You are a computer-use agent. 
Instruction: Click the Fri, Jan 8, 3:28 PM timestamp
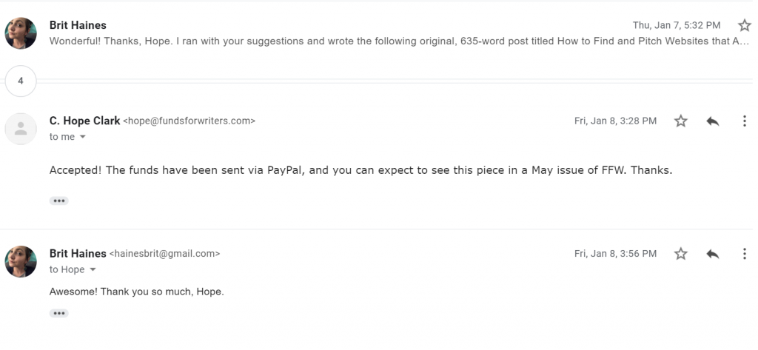(615, 121)
